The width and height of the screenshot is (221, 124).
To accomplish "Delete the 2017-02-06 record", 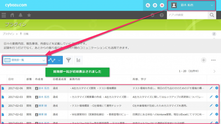I will pyautogui.click(x=217, y=88).
